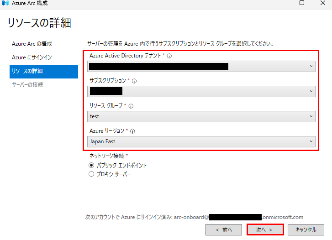Click info icon beside Azure リージョン label
This screenshot has height=240, width=332.
tap(132, 131)
